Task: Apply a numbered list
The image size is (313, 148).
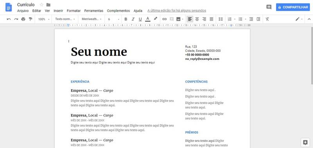Action: pyautogui.click(x=230, y=19)
